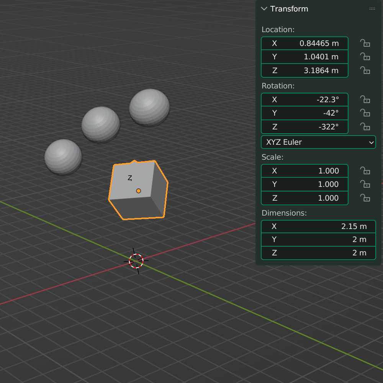Select the sphere nearest the cube's left
This screenshot has width=383, height=383.
pyautogui.click(x=63, y=157)
